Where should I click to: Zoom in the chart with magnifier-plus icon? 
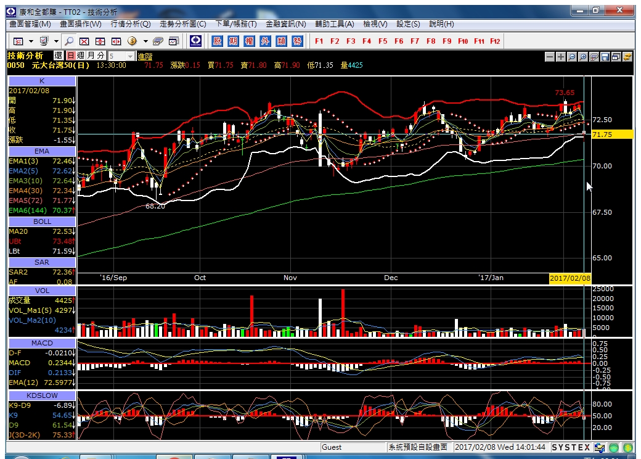[x=583, y=57]
